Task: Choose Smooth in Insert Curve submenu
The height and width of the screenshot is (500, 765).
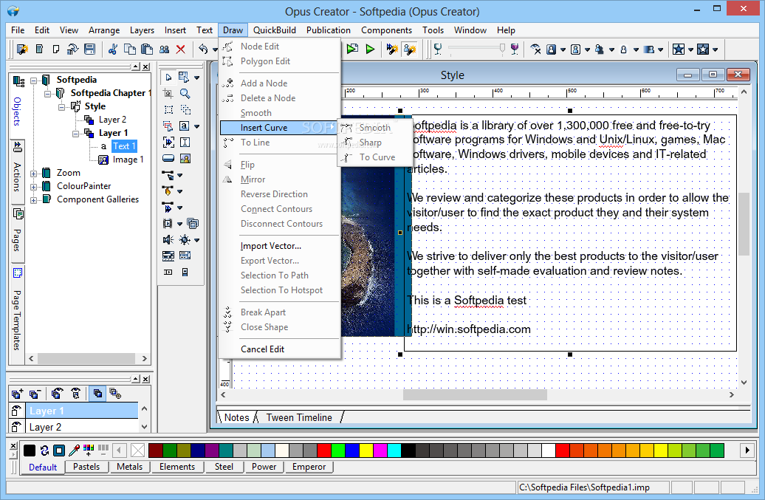Action: coord(374,128)
